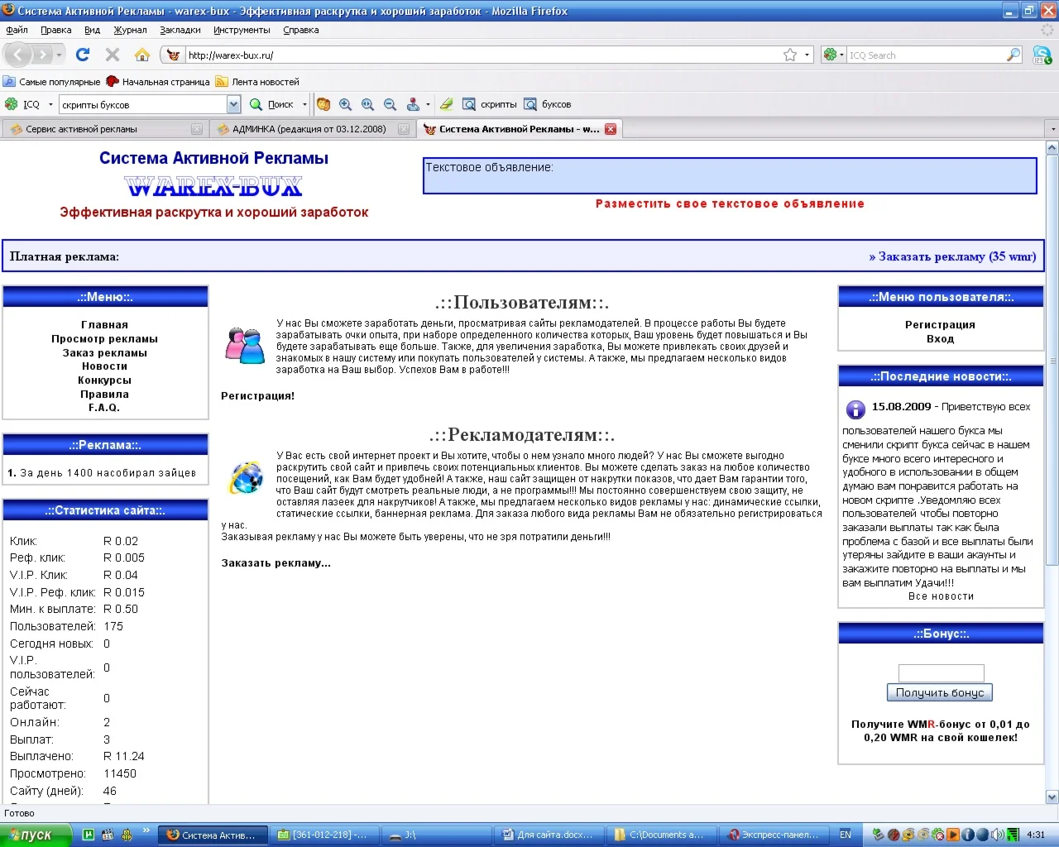Click the Skype call toolbar icon
Screen dimensions: 1059x847
tap(1042, 55)
